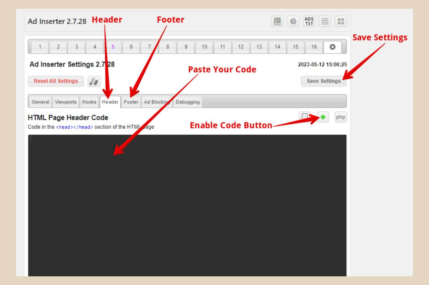Switch to block tab 4

95,47
